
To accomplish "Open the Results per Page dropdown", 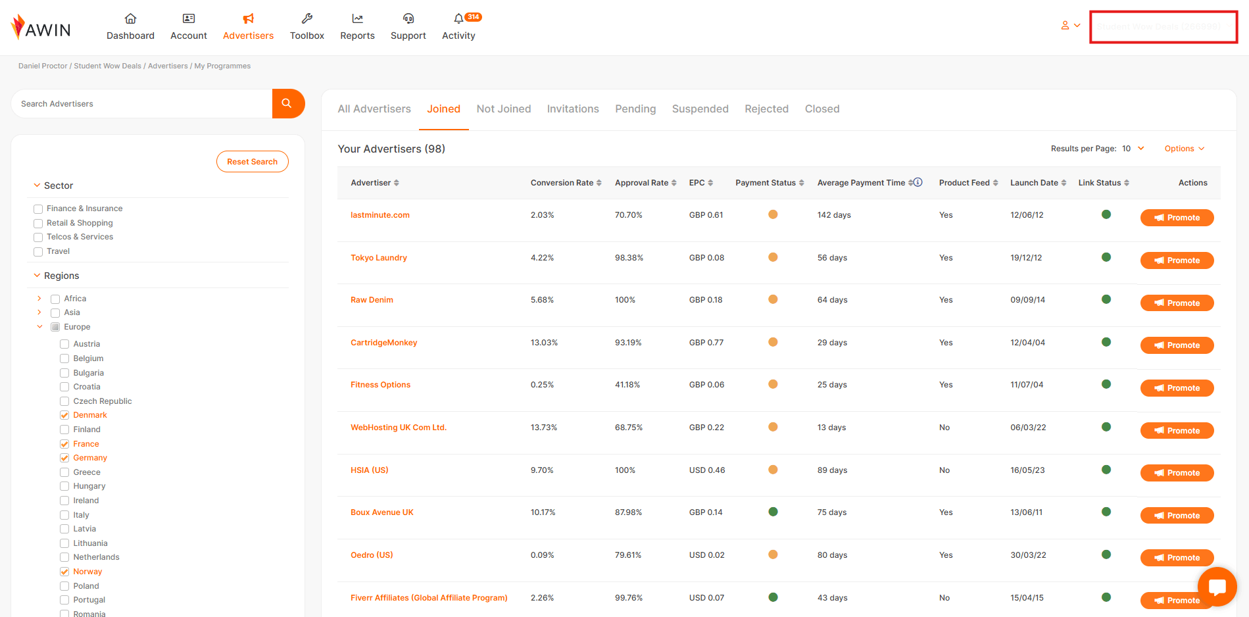I will 1133,149.
